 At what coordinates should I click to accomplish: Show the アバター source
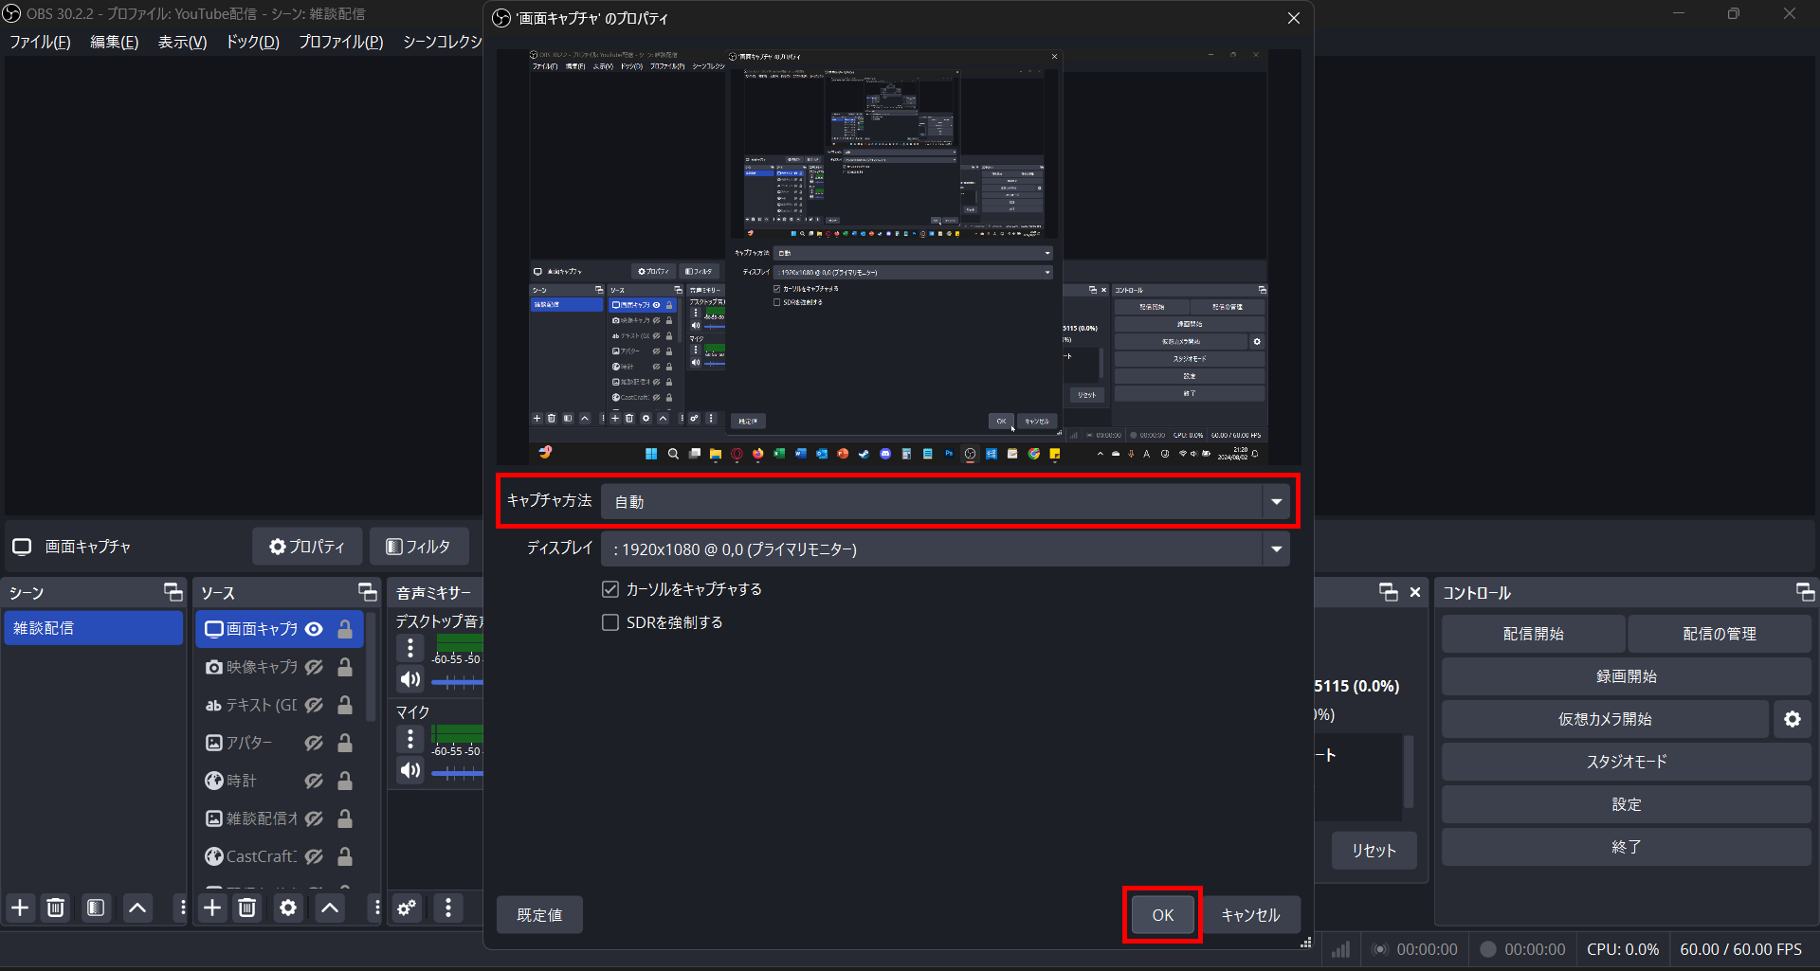tap(314, 743)
